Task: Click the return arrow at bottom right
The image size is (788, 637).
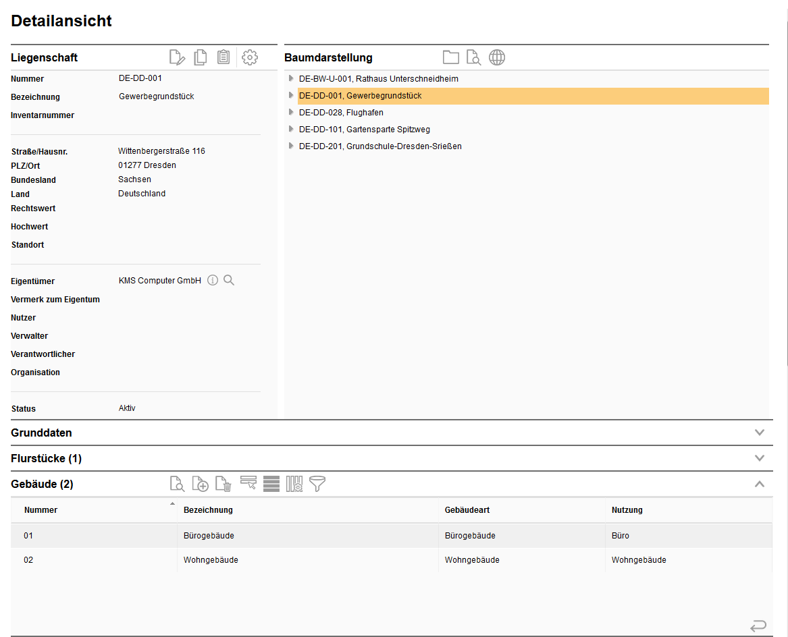Action: click(758, 626)
